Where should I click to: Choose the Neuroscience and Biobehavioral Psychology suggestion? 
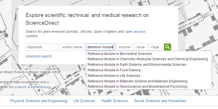click(x=149, y=87)
